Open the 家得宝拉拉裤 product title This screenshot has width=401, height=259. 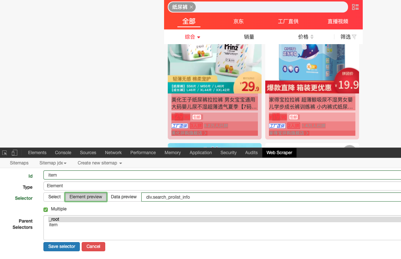312,103
